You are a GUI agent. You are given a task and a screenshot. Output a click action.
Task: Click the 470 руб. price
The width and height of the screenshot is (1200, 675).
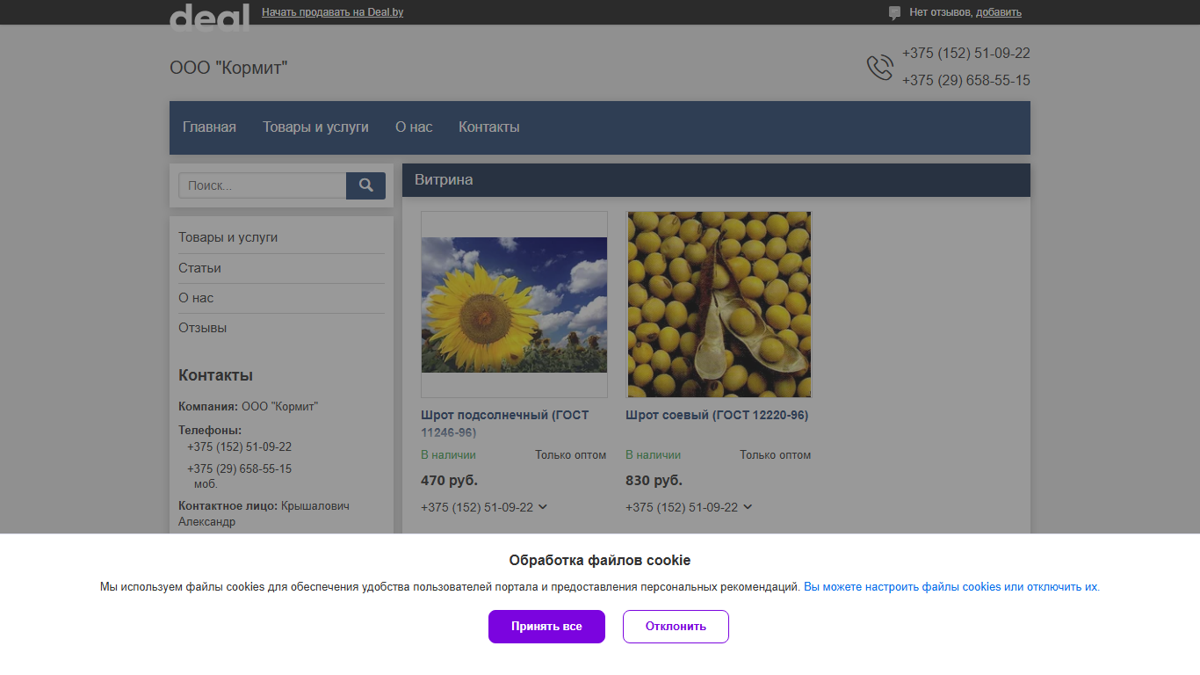click(x=449, y=481)
